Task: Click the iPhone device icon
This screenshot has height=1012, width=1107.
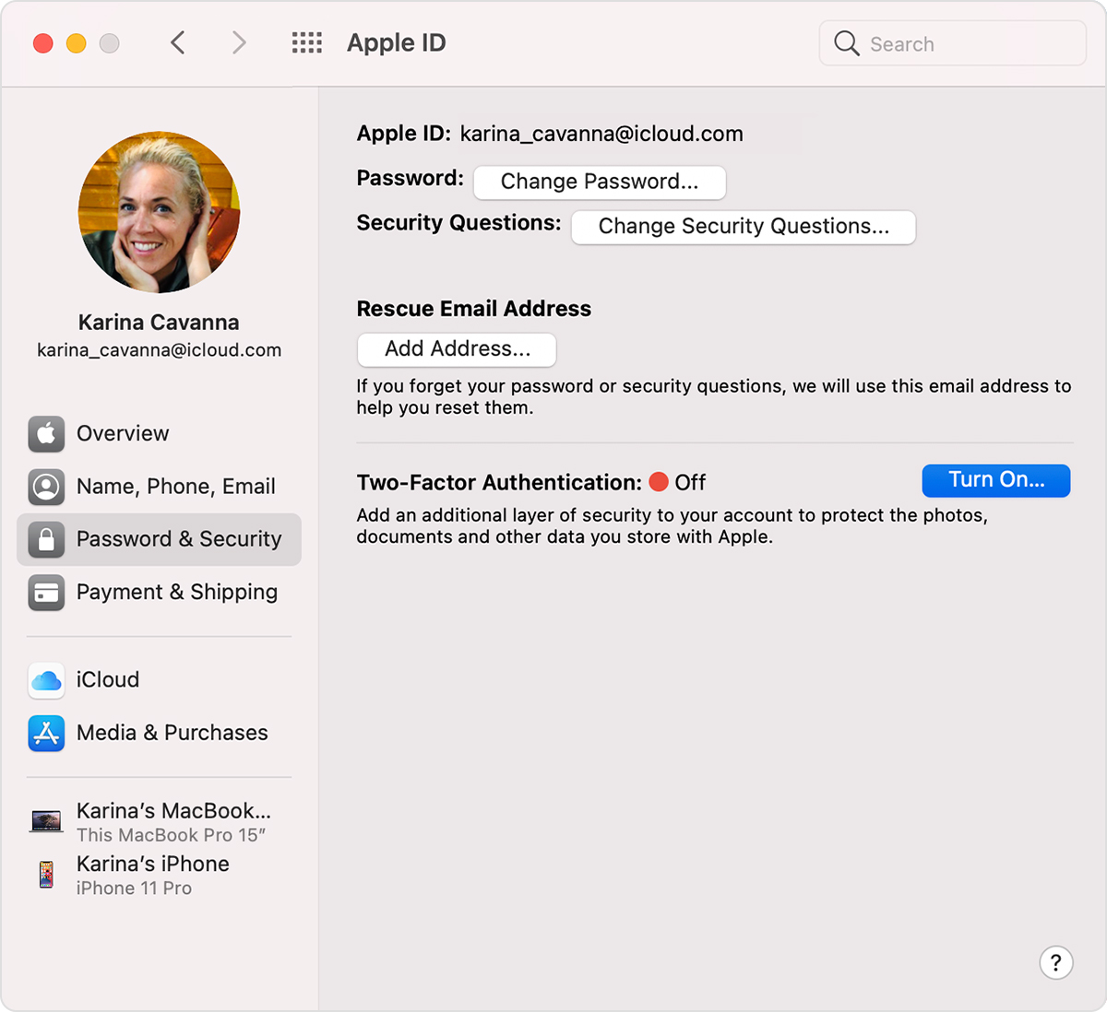Action: click(x=46, y=874)
